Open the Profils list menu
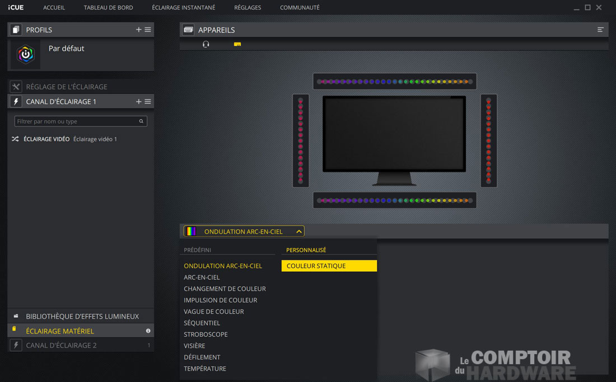Screen dimensions: 616x382 [147, 29]
